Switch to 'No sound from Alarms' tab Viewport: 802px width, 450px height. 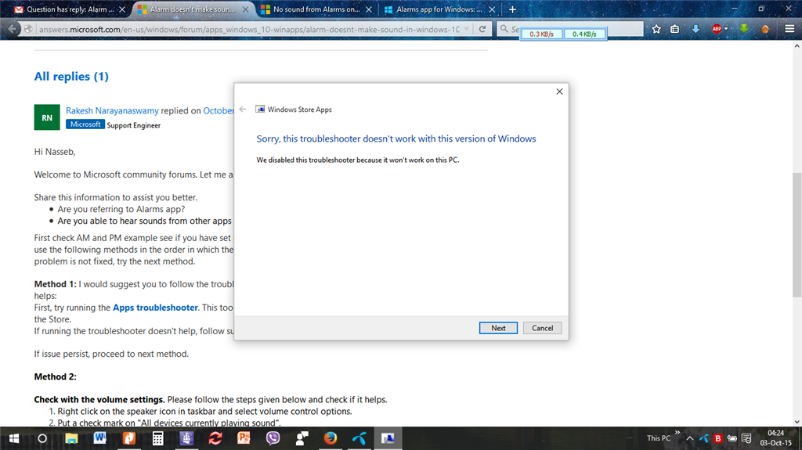(x=316, y=9)
